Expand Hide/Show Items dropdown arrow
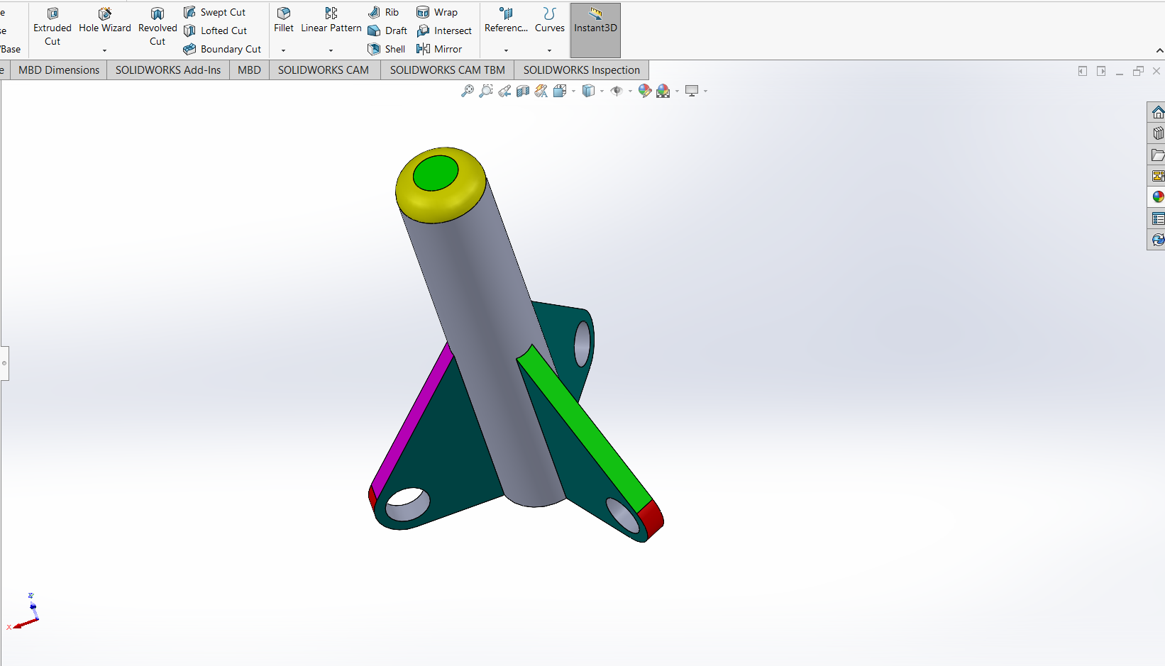Viewport: 1165px width, 666px height. click(x=630, y=91)
